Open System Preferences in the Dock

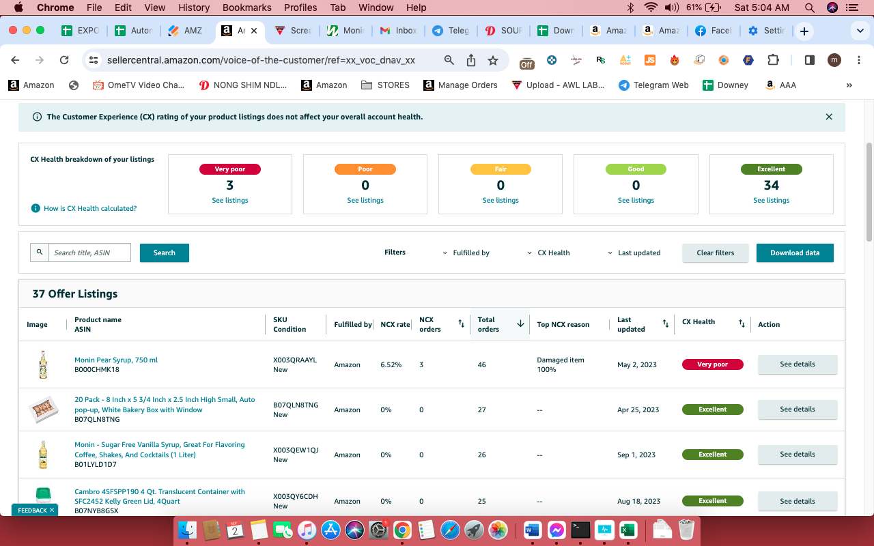point(378,530)
